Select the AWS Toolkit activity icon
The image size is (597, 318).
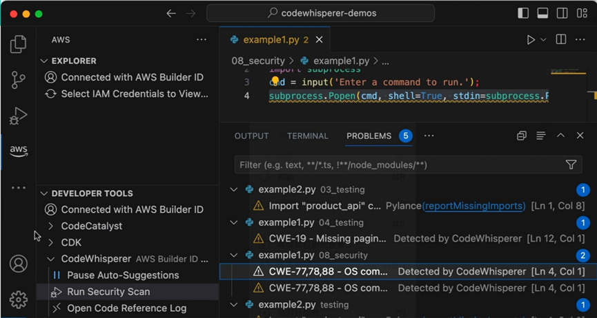point(19,151)
